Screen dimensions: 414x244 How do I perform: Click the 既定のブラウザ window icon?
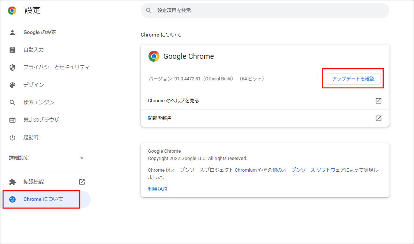click(x=12, y=120)
